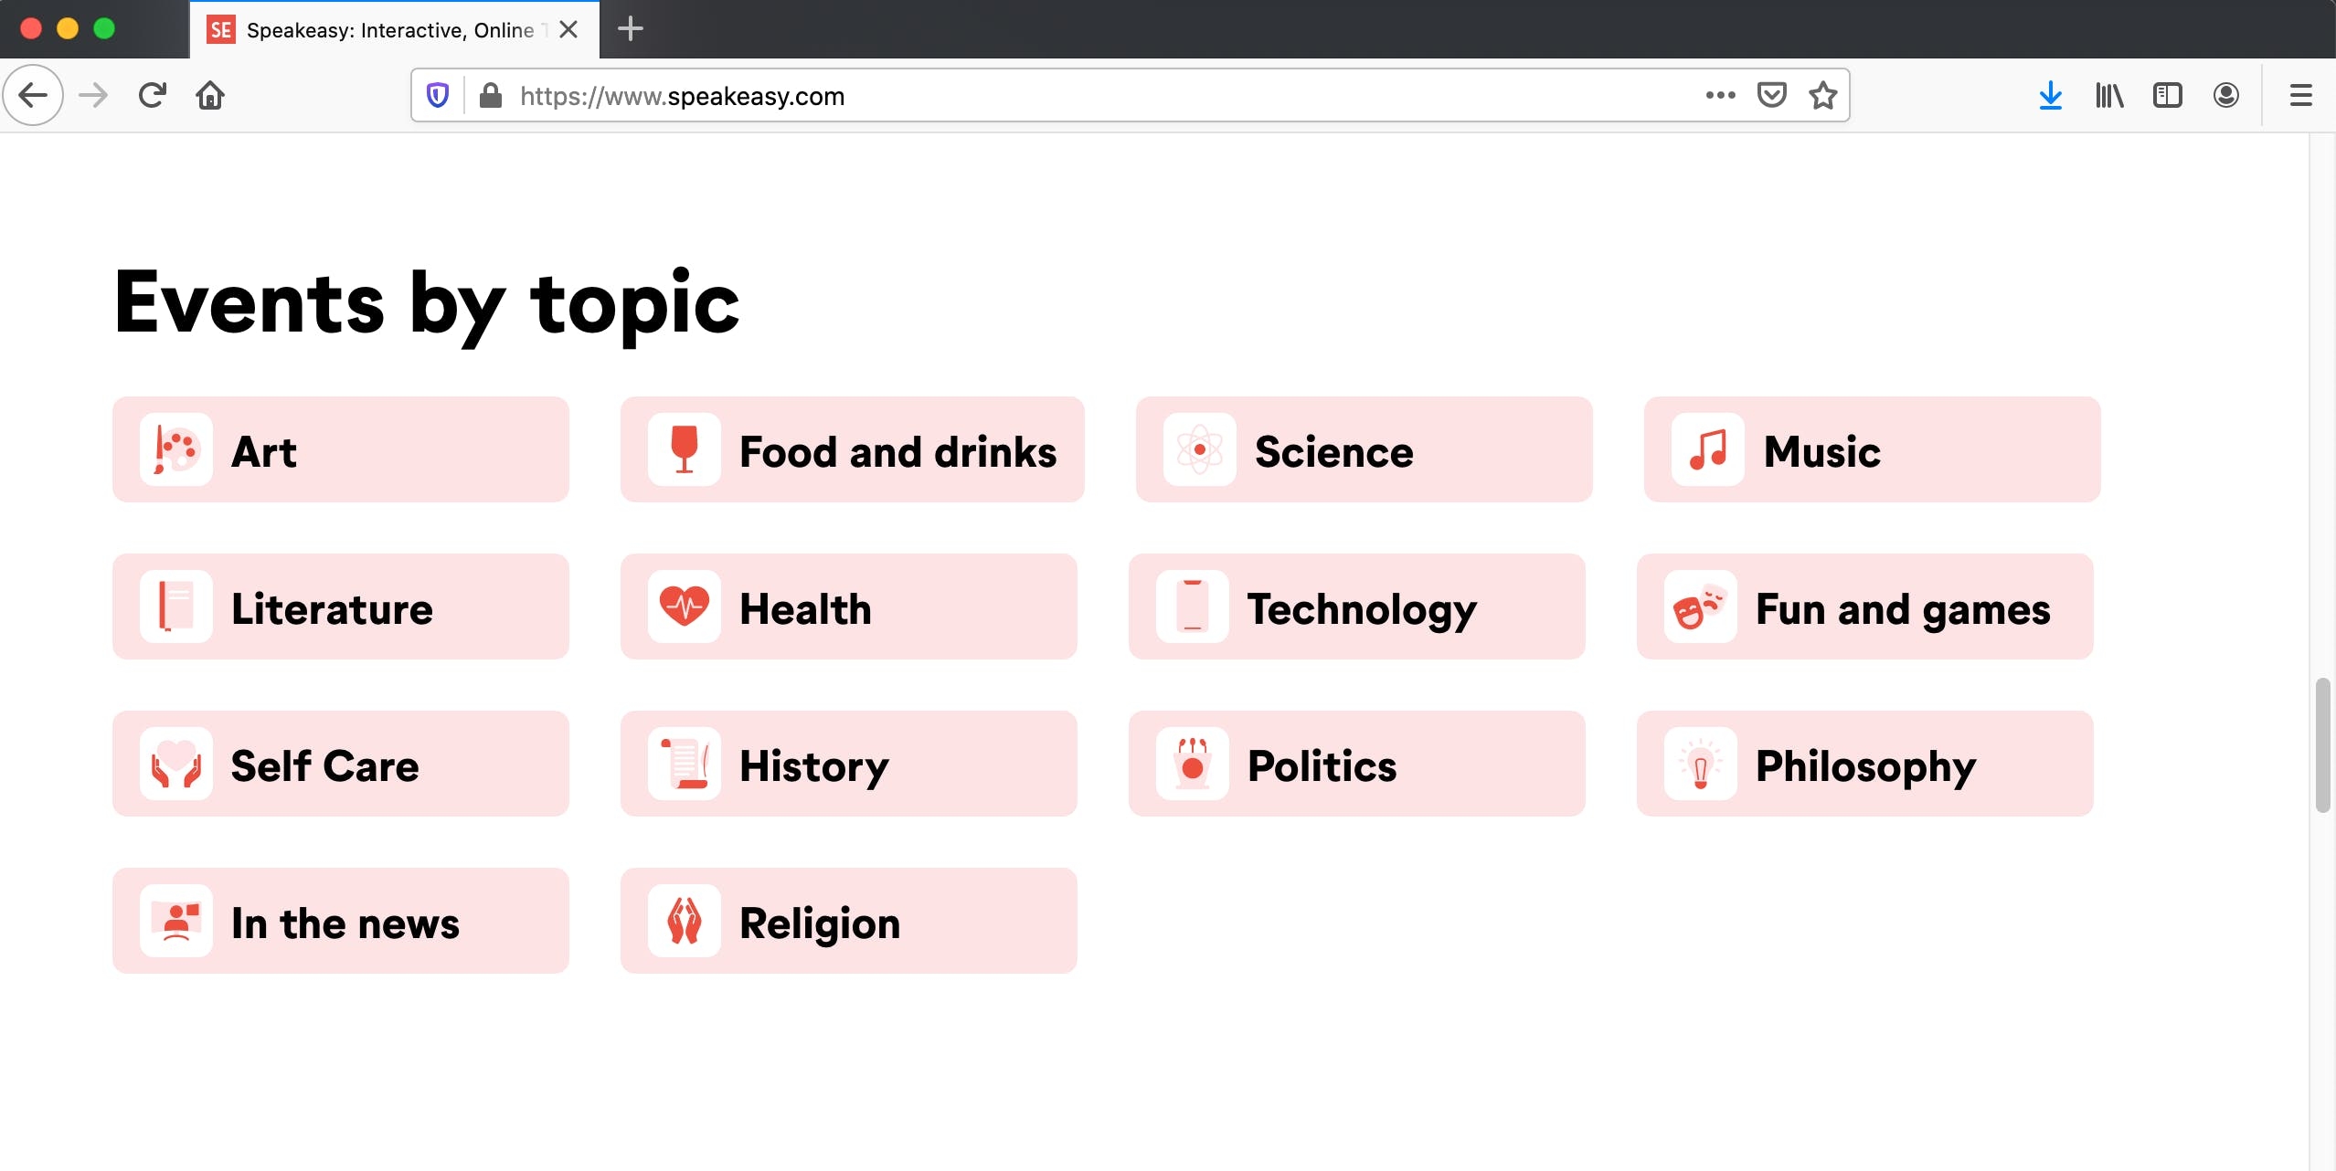
Task: Click the URL address field
Action: coord(1097,96)
